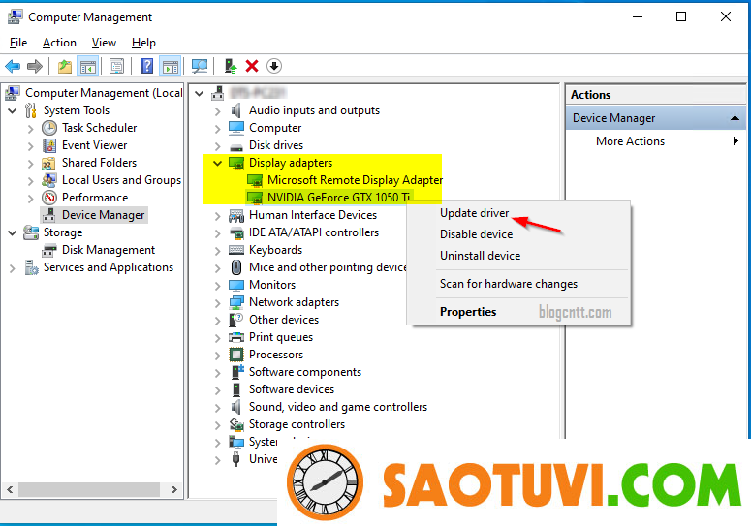Image resolution: width=751 pixels, height=526 pixels.
Task: Select Performance icon in tree
Action: [49, 198]
